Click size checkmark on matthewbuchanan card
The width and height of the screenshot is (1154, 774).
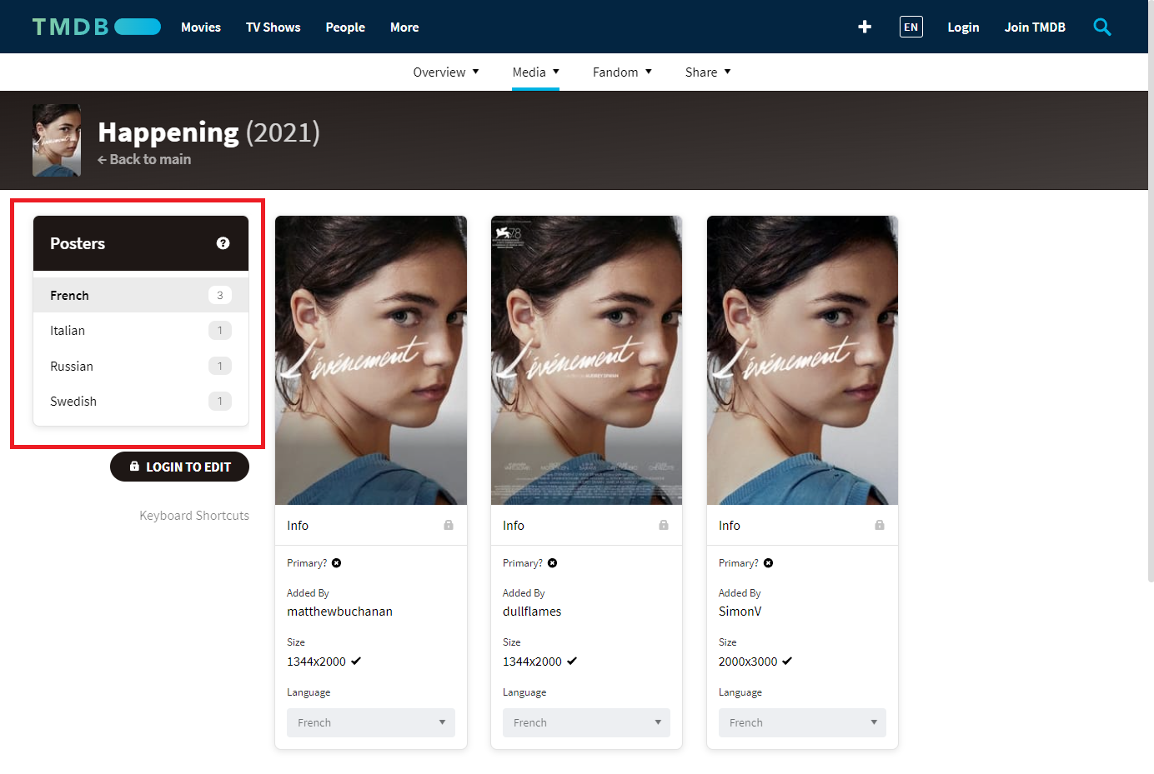[x=356, y=661]
